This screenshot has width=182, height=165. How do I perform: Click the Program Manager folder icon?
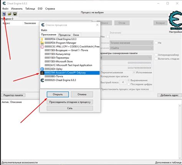pos(42,43)
